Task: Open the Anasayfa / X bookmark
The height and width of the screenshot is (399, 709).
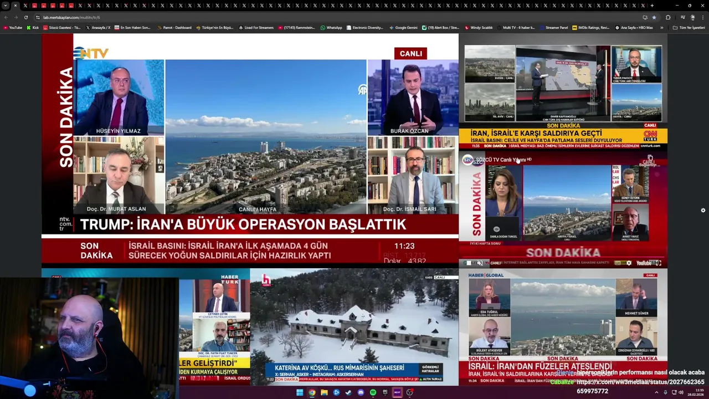Action: pos(97,27)
